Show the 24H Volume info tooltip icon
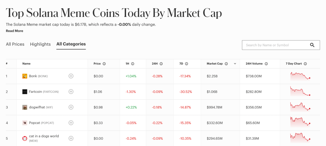Screen dimensions: 326x146 (266, 64)
